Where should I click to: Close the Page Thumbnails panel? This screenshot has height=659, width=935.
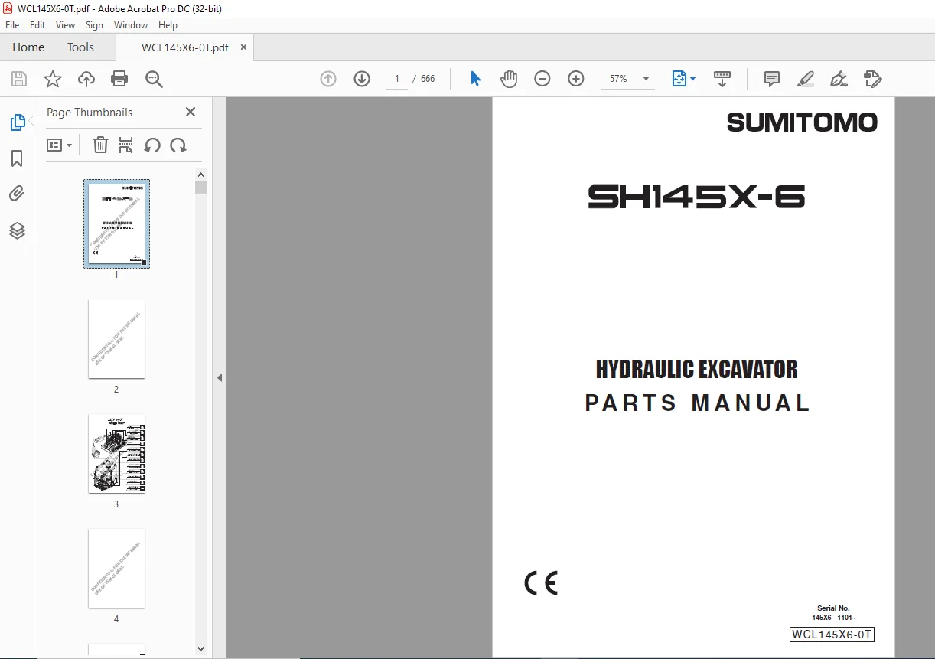[191, 112]
